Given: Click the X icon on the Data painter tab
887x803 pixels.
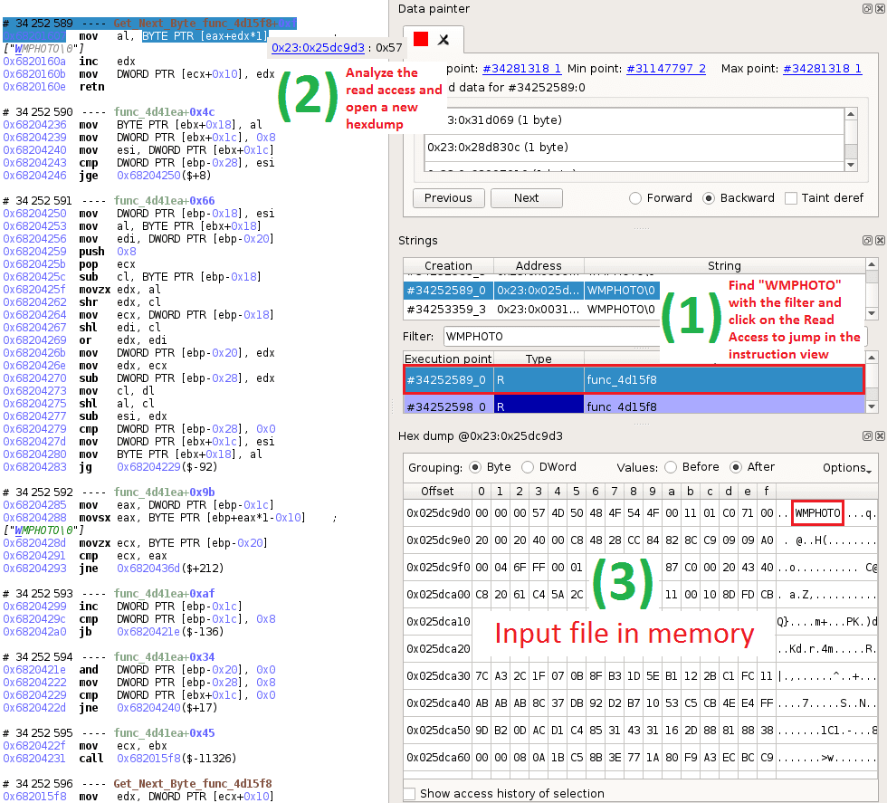Looking at the screenshot, I should click(x=443, y=40).
